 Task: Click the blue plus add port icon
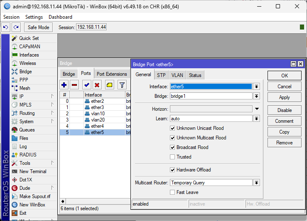[x=64, y=85]
